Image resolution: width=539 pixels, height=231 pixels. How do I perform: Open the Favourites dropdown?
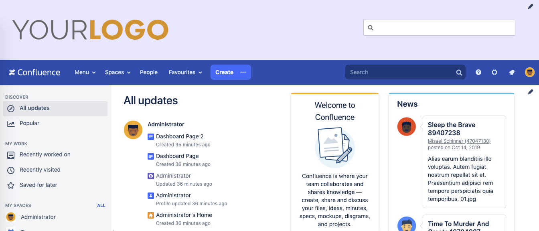click(185, 72)
